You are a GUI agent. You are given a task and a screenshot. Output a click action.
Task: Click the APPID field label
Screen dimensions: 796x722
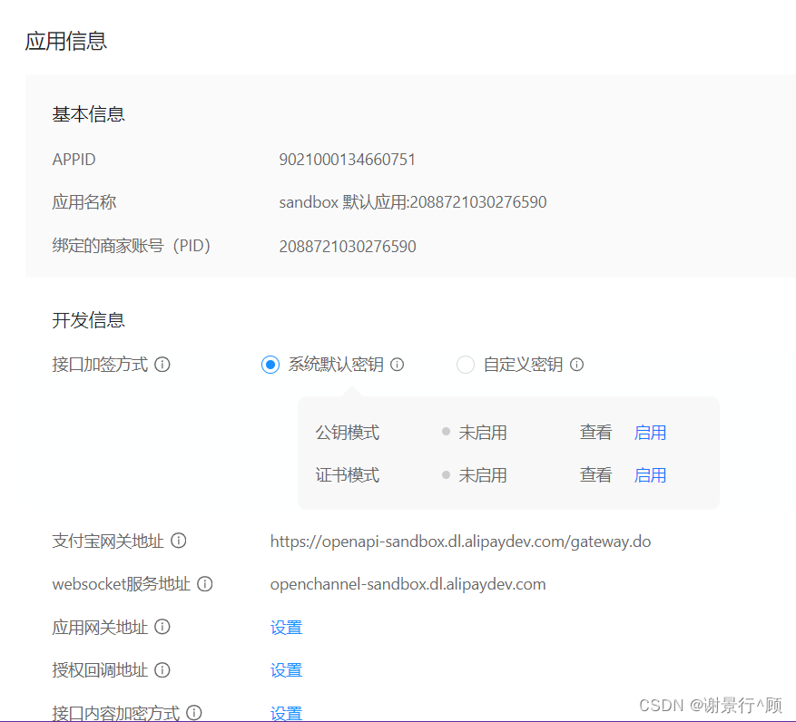click(74, 160)
